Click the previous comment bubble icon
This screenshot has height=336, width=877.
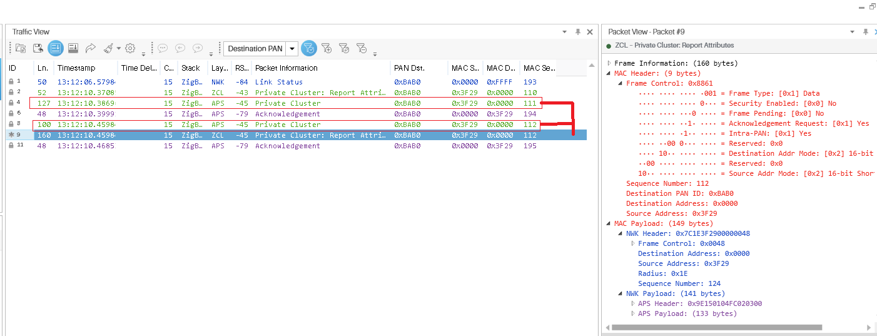pyautogui.click(x=180, y=48)
